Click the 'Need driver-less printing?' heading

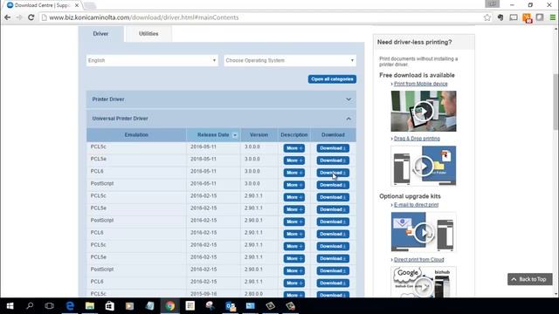(414, 42)
